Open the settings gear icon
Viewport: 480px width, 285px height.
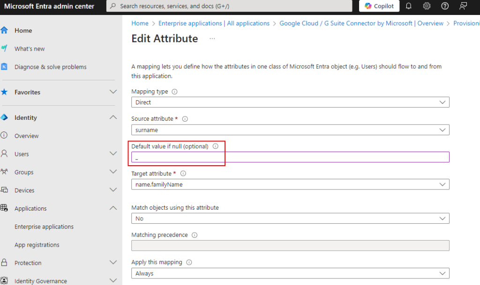coord(427,6)
